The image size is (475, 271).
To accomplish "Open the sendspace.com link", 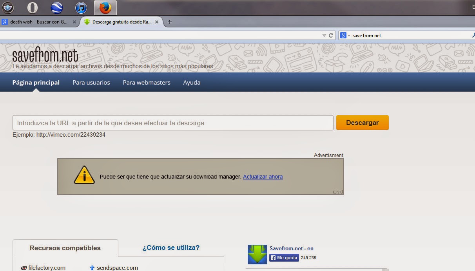I will pyautogui.click(x=117, y=268).
